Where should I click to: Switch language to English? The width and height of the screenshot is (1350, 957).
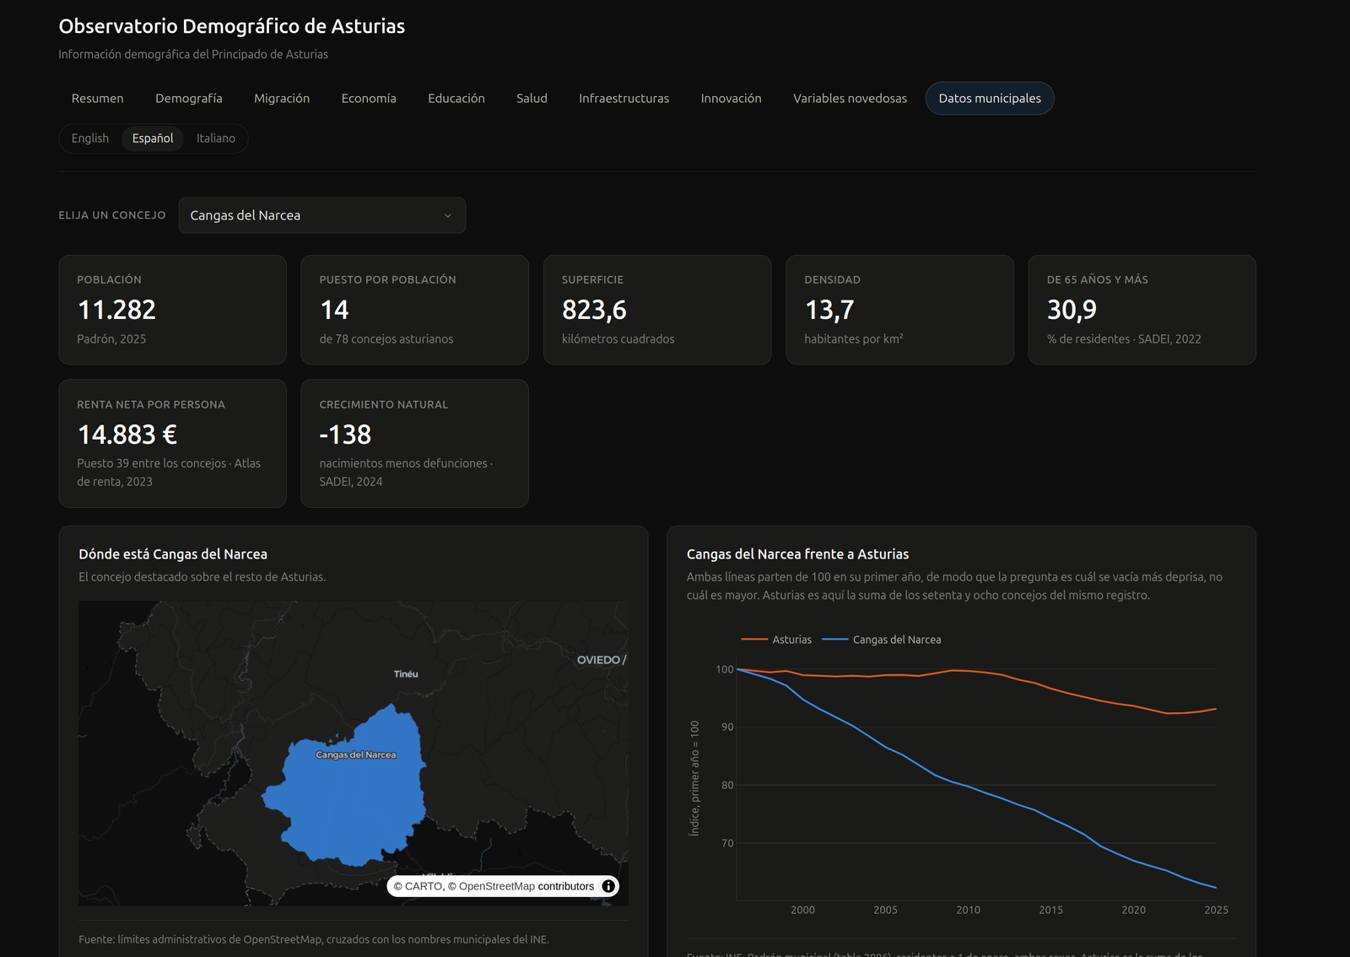click(90, 138)
